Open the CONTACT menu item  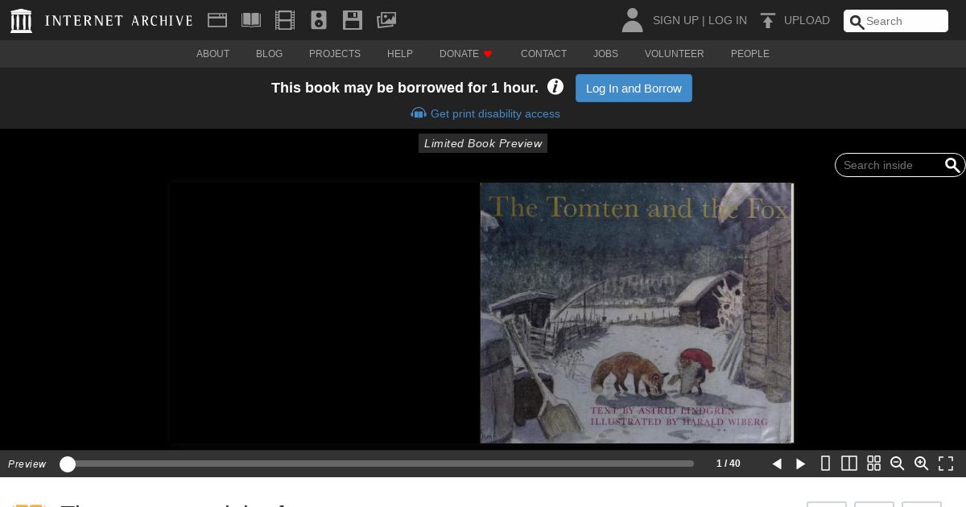(543, 54)
